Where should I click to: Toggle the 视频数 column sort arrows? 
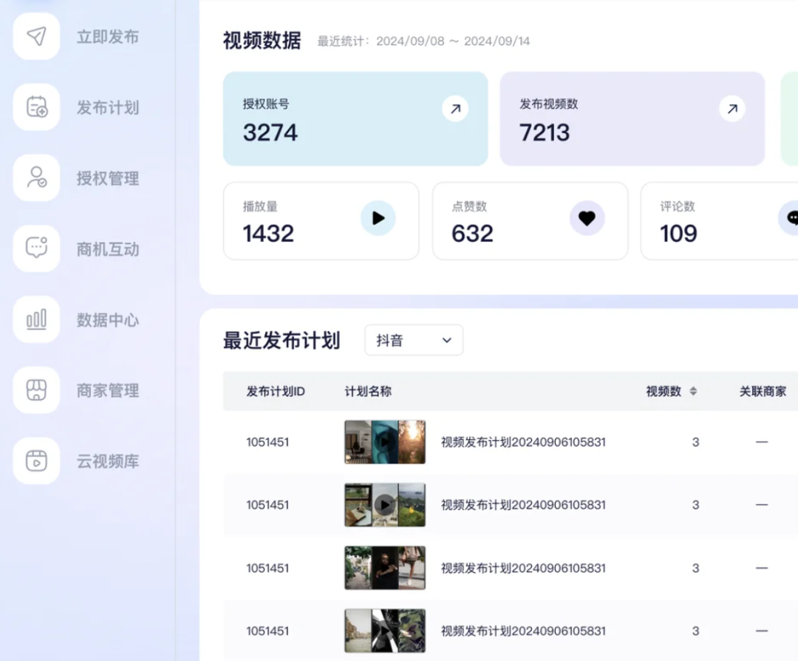tap(692, 391)
